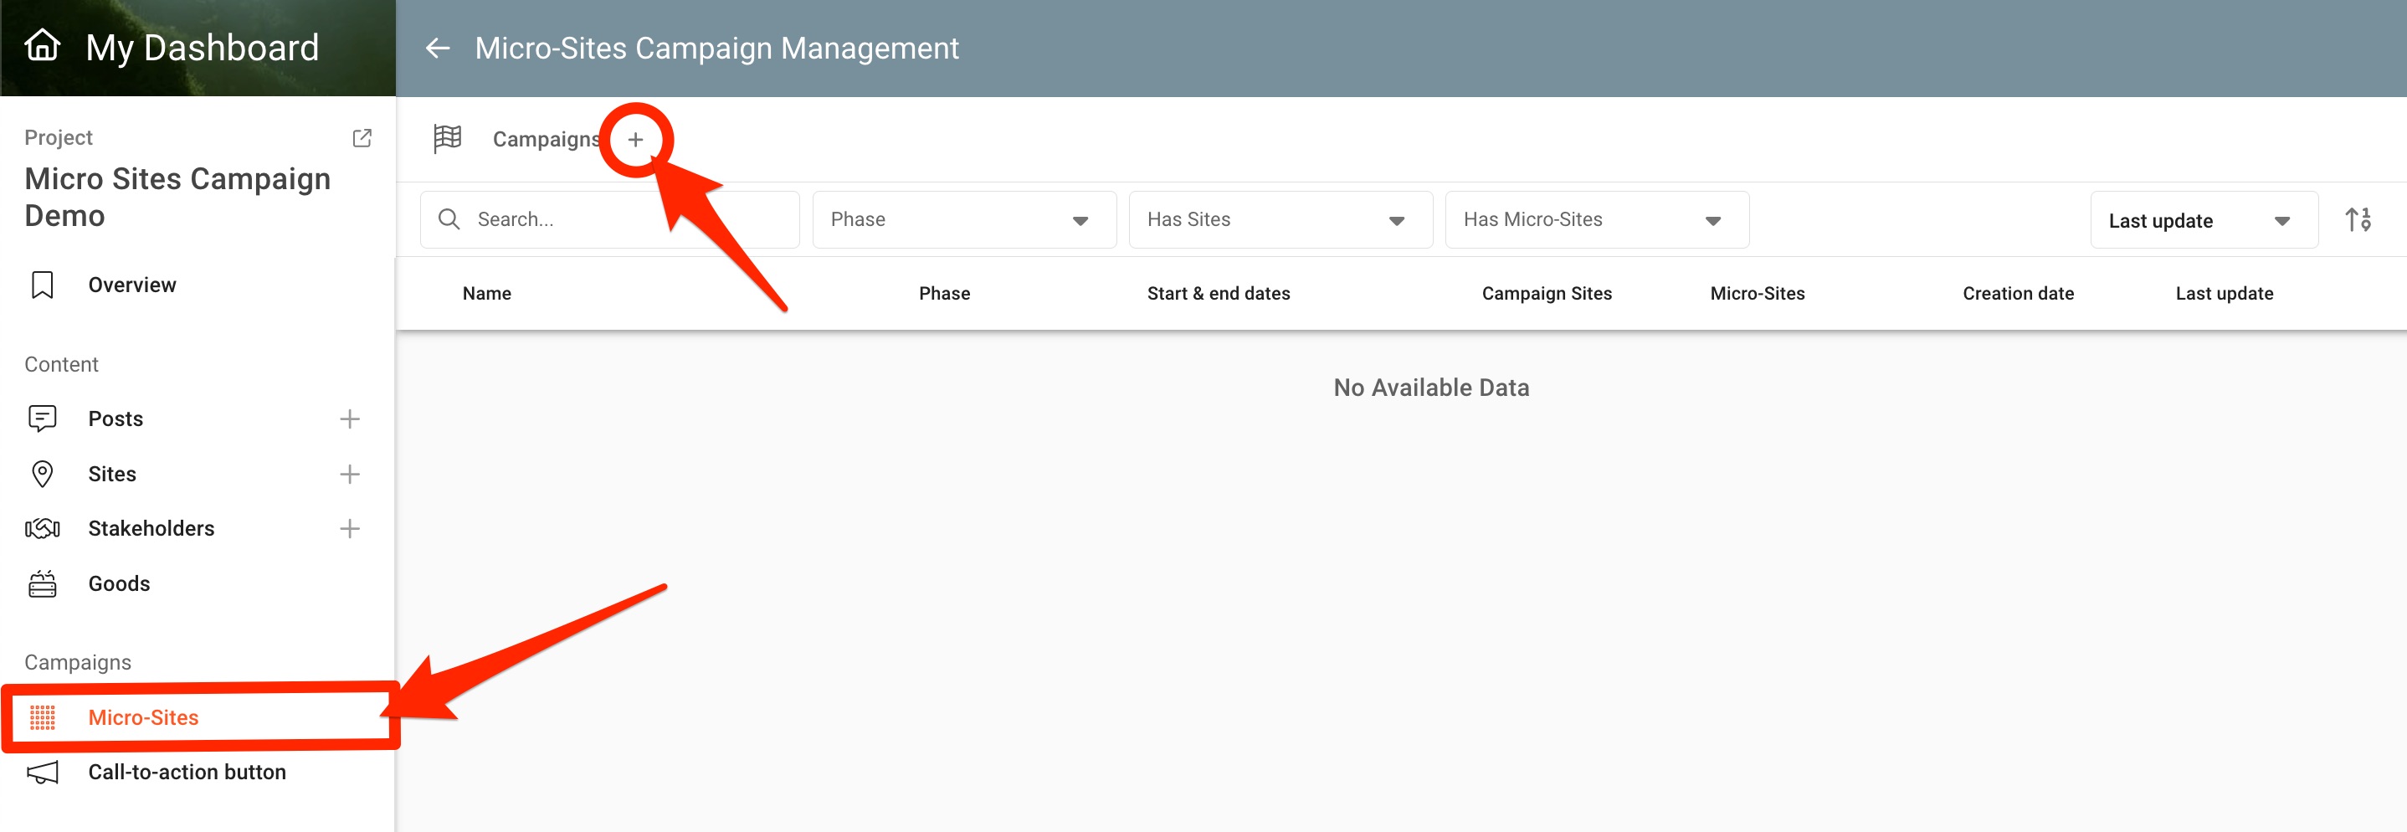Add a new site via plus icon

coord(350,474)
